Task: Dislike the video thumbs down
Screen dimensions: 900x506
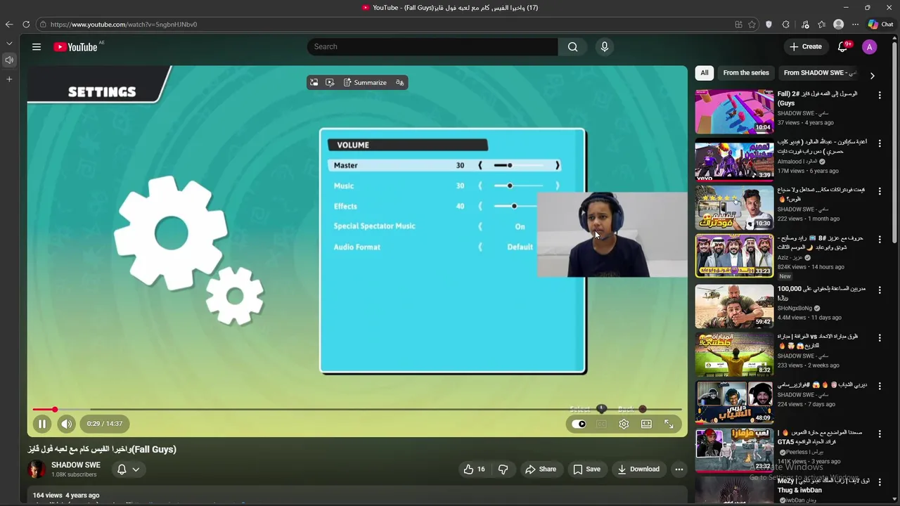Action: (503, 469)
